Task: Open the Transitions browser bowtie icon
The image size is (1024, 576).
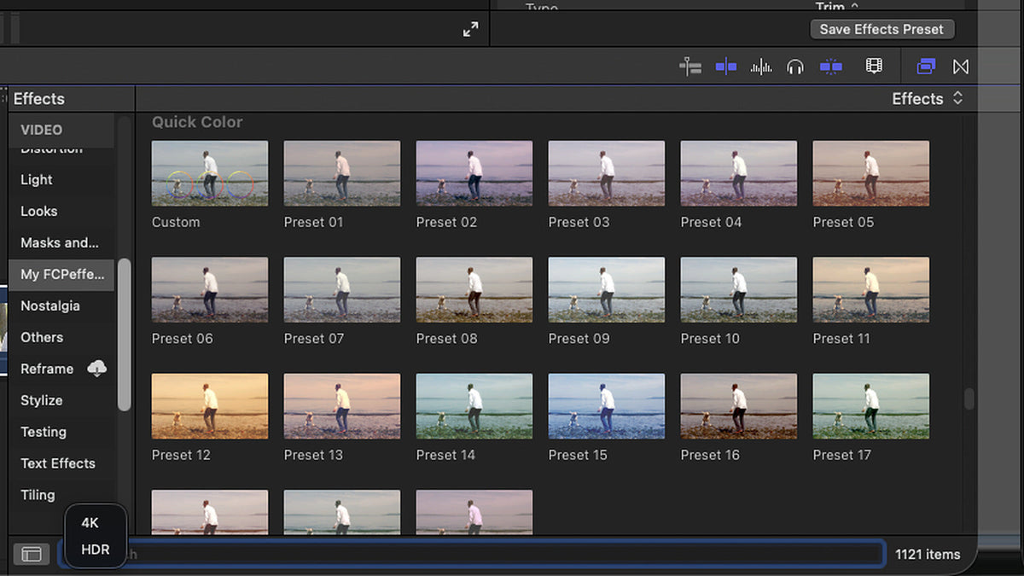Action: [x=961, y=67]
